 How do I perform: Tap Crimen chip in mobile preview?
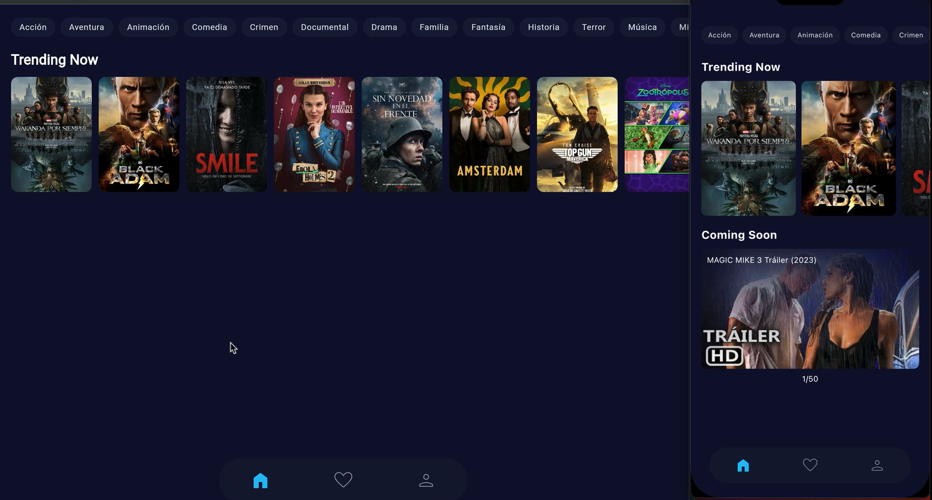coord(911,35)
